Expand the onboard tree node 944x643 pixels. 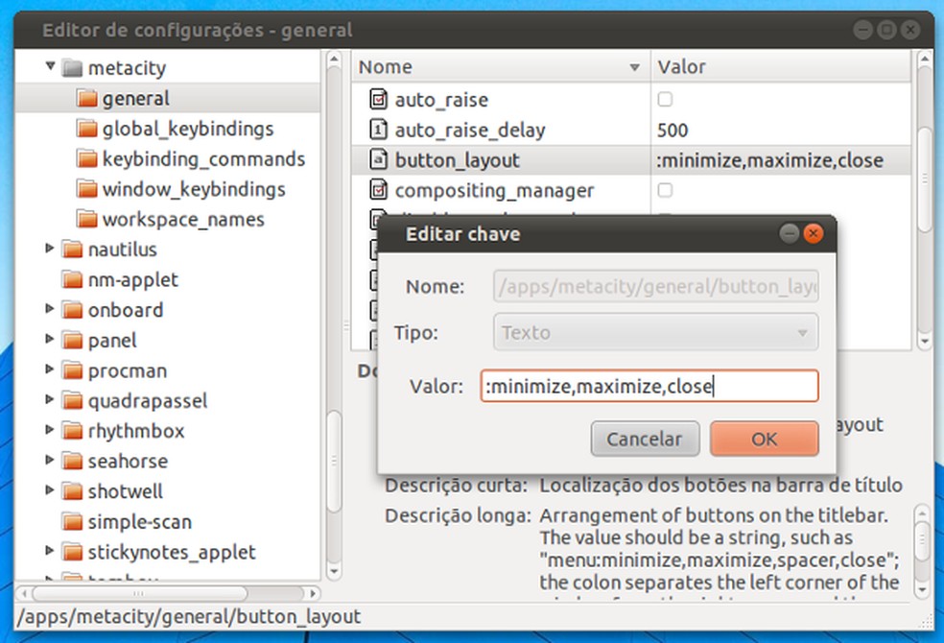click(50, 308)
